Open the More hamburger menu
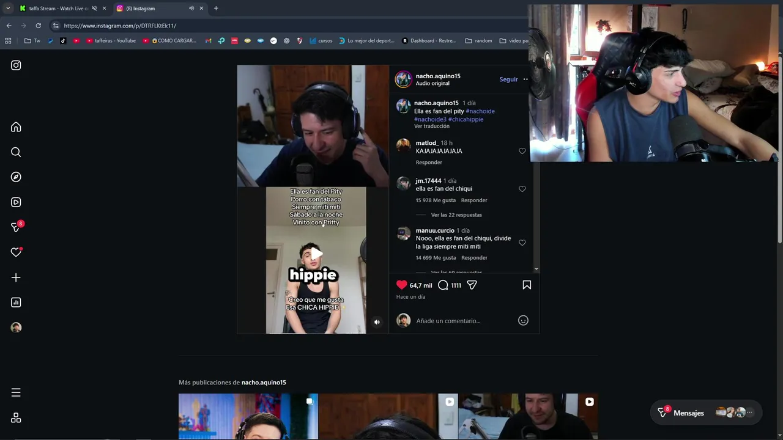Image resolution: width=783 pixels, height=440 pixels. (16, 392)
